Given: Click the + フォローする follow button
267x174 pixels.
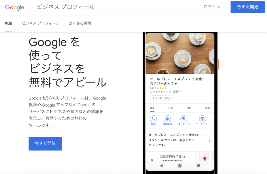Looking at the screenshot, I should [x=161, y=98].
